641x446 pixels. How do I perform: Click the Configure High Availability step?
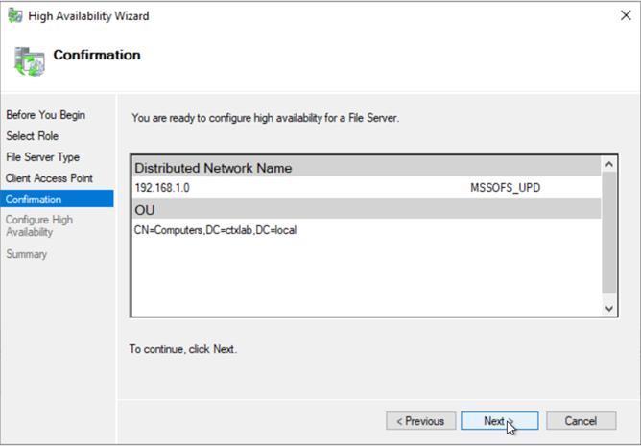[x=38, y=226]
